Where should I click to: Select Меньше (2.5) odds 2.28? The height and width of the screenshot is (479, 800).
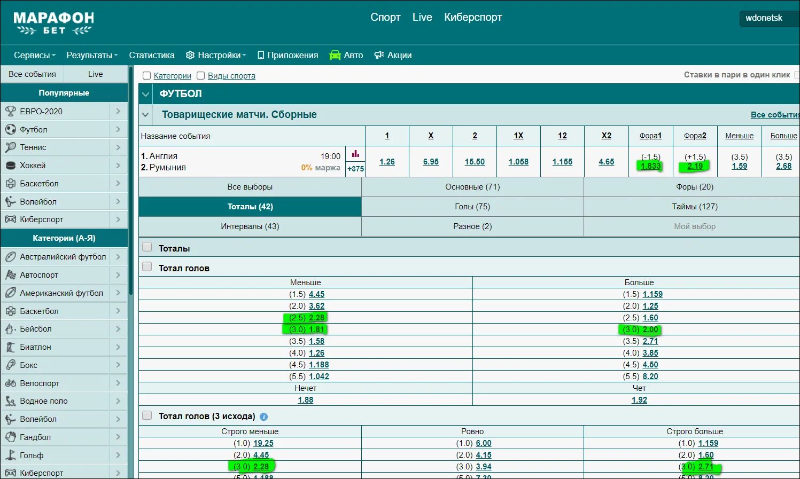pos(317,318)
